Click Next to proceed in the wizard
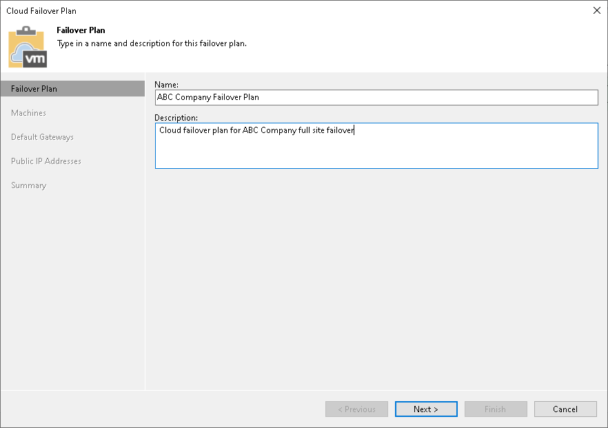 [x=426, y=409]
